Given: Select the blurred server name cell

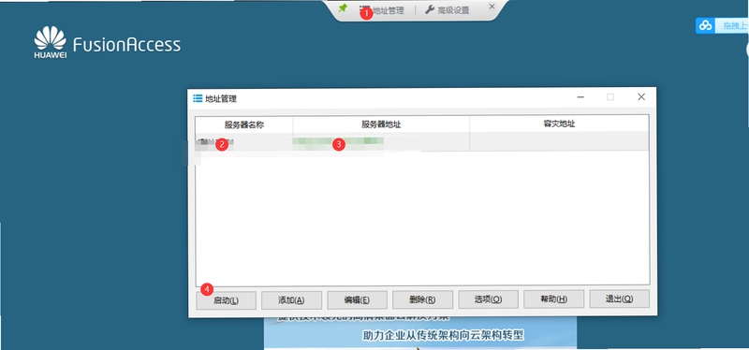Looking at the screenshot, I should coord(244,142).
